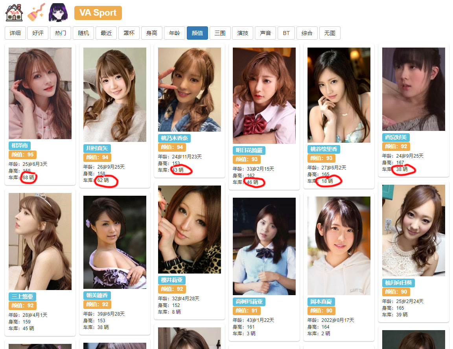The image size is (453, 349).
Task: Open the 樱井莉亚 name link
Action: click(171, 280)
